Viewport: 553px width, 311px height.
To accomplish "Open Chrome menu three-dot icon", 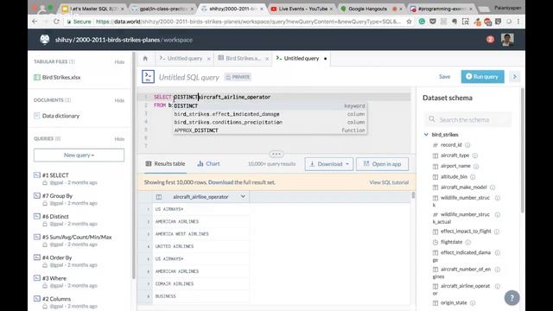I will 518,22.
